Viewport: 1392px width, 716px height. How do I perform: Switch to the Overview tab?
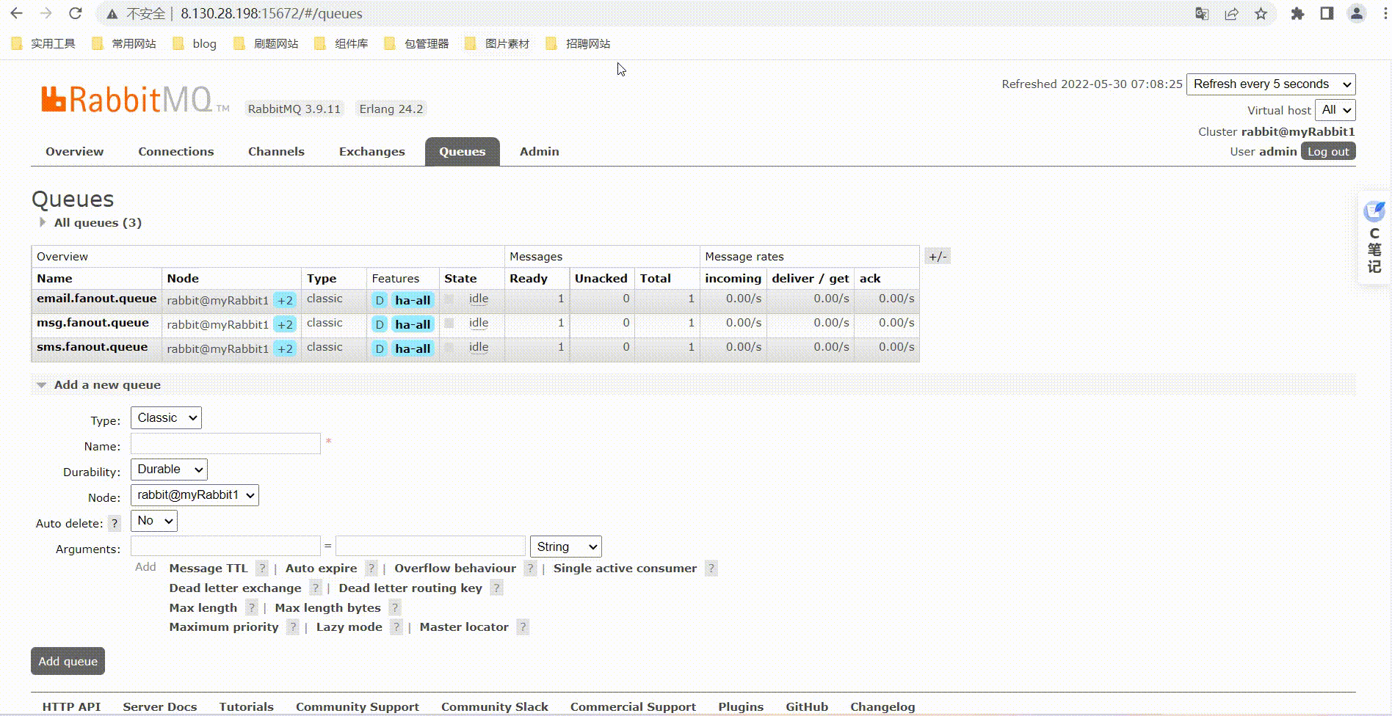pos(74,152)
